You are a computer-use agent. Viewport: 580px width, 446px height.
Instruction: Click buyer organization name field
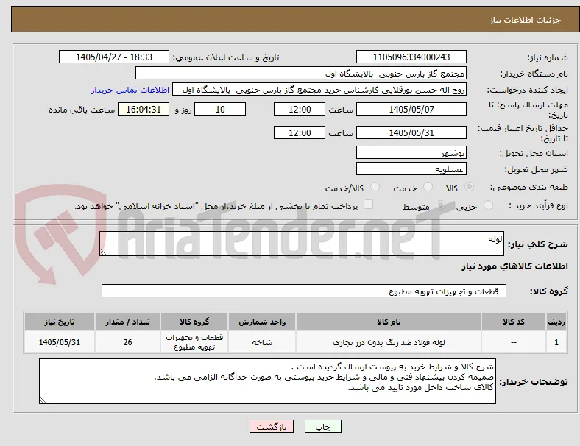pos(301,73)
